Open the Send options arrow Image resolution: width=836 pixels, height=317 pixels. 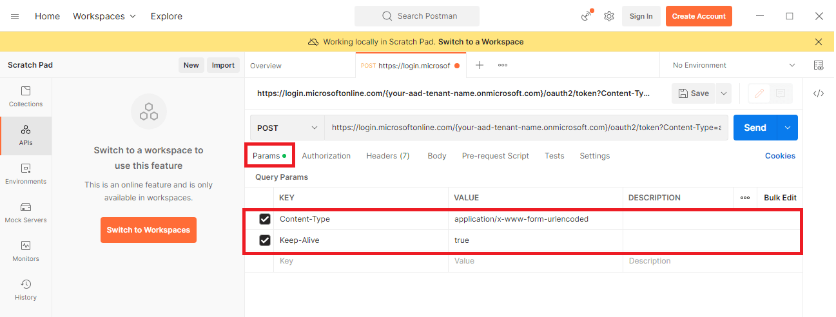pos(788,128)
